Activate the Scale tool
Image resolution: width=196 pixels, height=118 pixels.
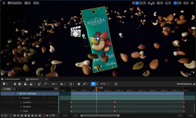point(144,3)
